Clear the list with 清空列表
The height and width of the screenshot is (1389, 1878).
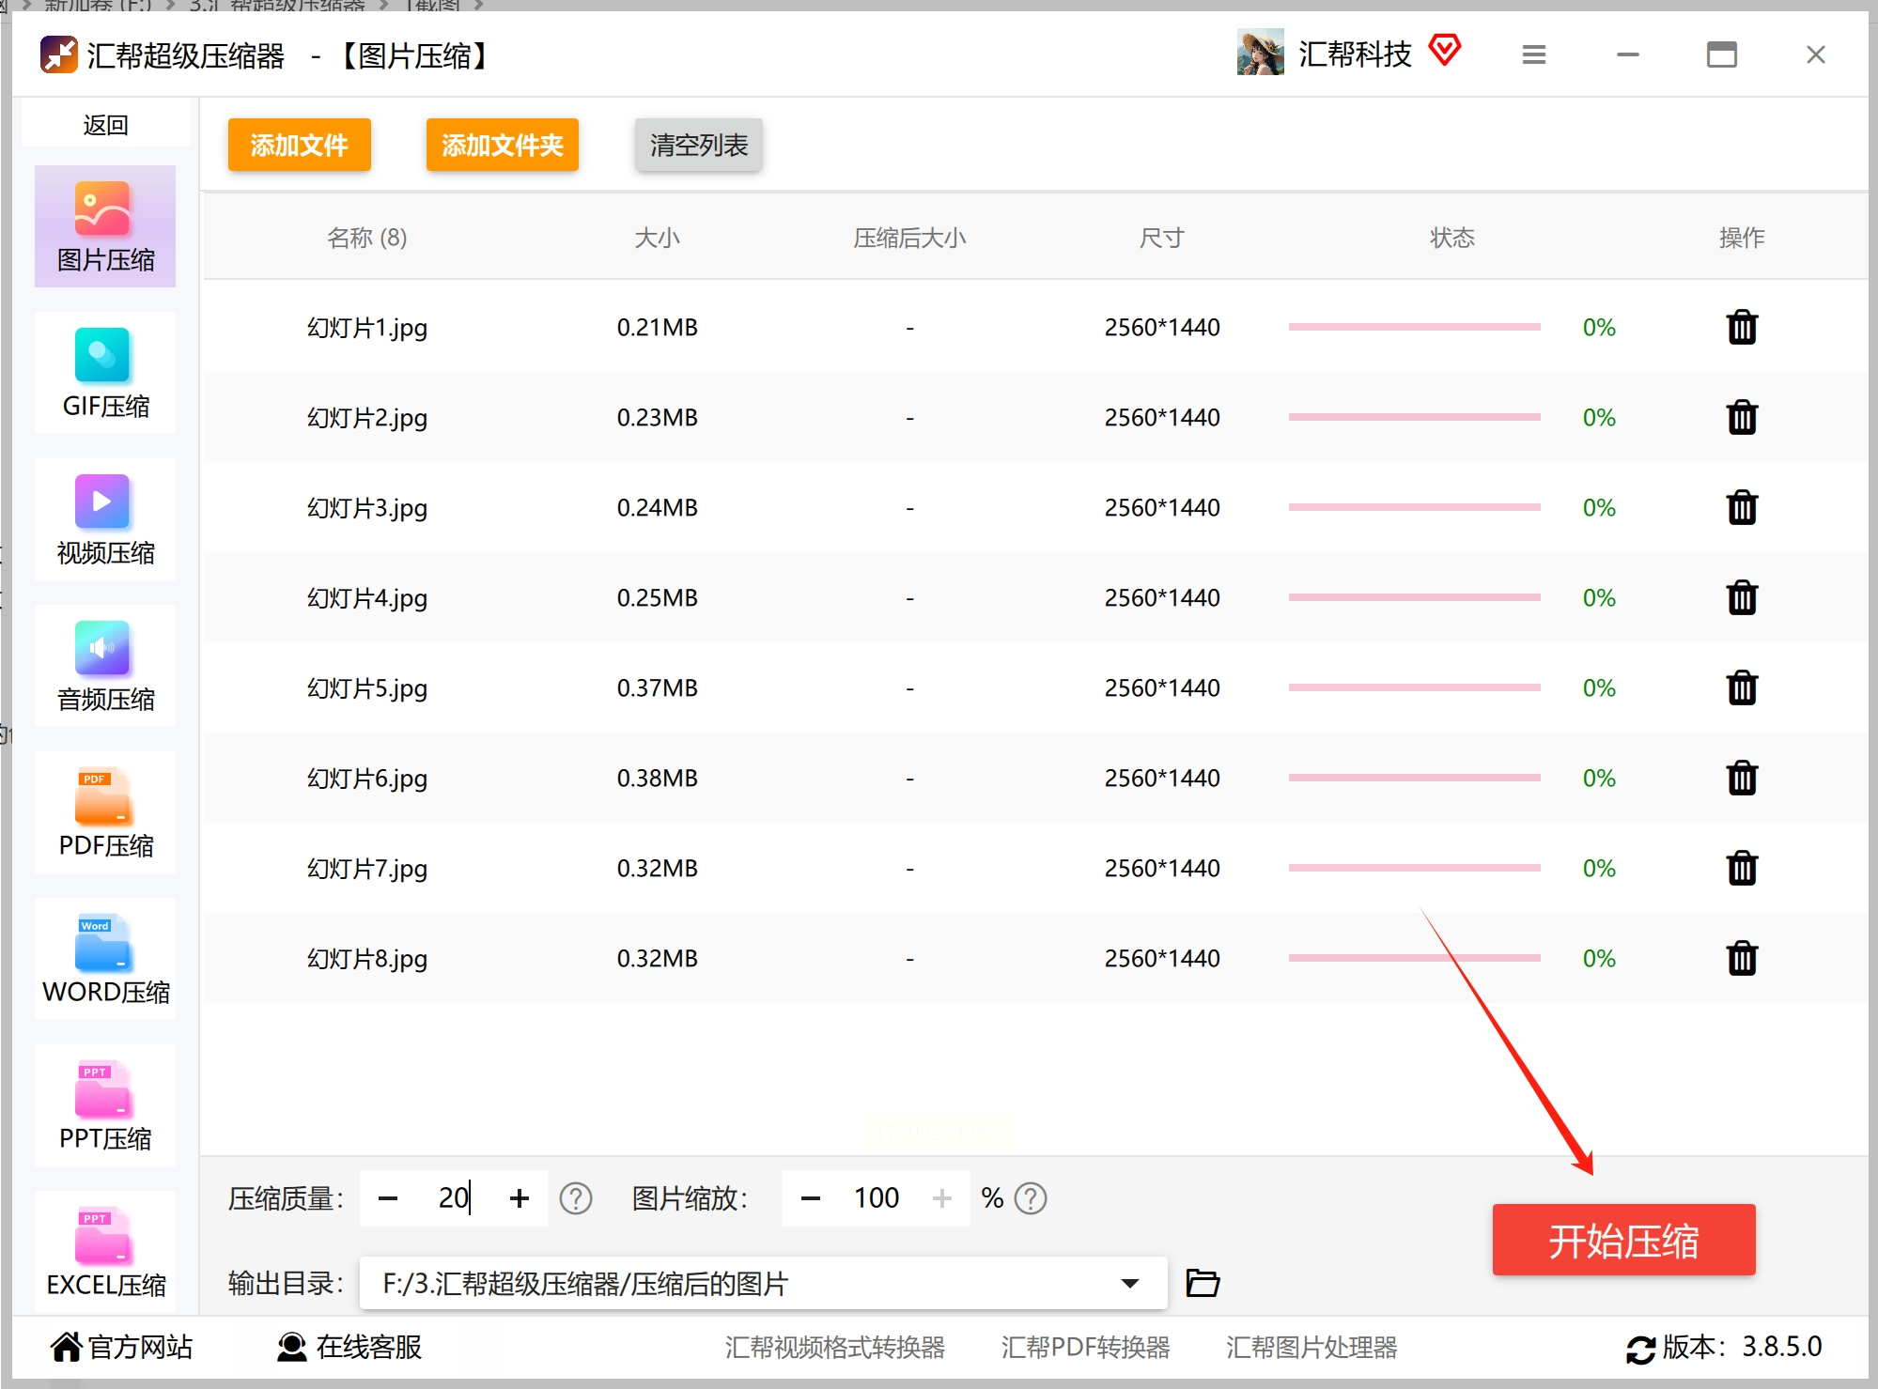[x=698, y=146]
